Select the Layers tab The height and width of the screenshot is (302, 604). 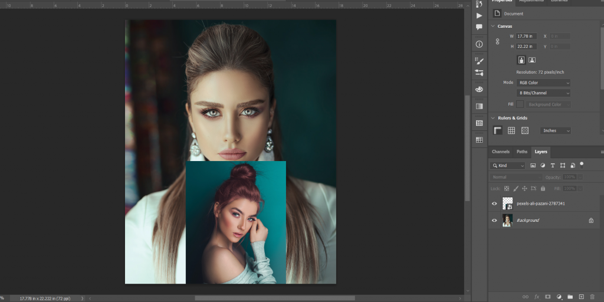pyautogui.click(x=541, y=152)
